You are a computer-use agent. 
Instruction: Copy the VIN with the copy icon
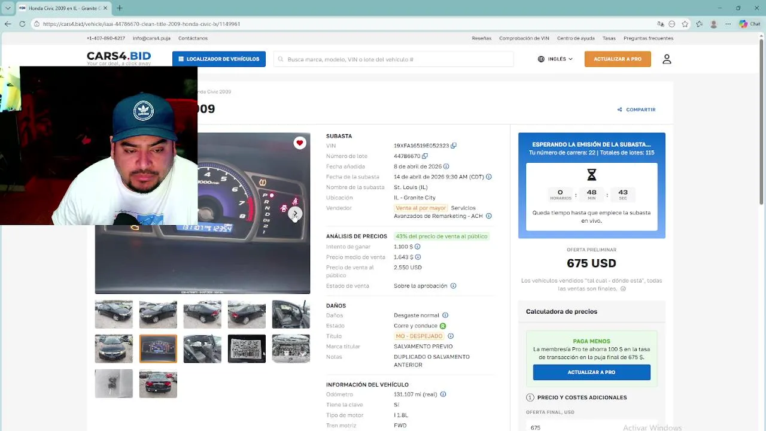point(454,145)
